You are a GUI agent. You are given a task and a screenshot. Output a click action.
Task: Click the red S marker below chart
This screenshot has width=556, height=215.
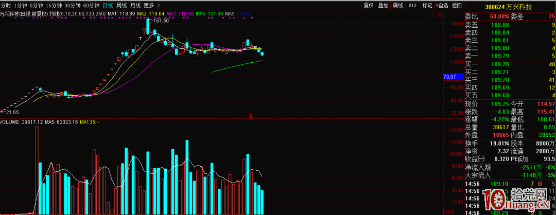pos(251,116)
